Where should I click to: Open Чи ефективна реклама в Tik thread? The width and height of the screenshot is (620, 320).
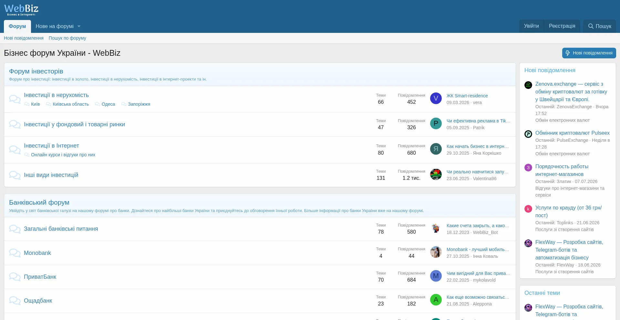478,121
